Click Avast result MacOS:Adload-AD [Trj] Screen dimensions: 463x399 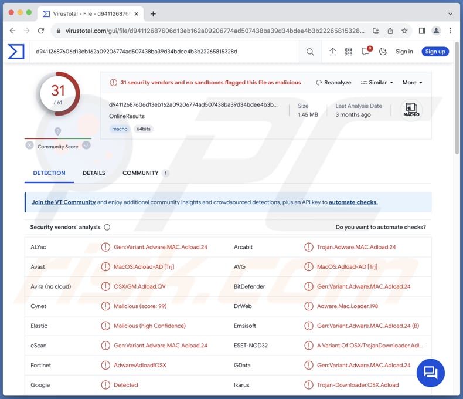[x=144, y=266]
